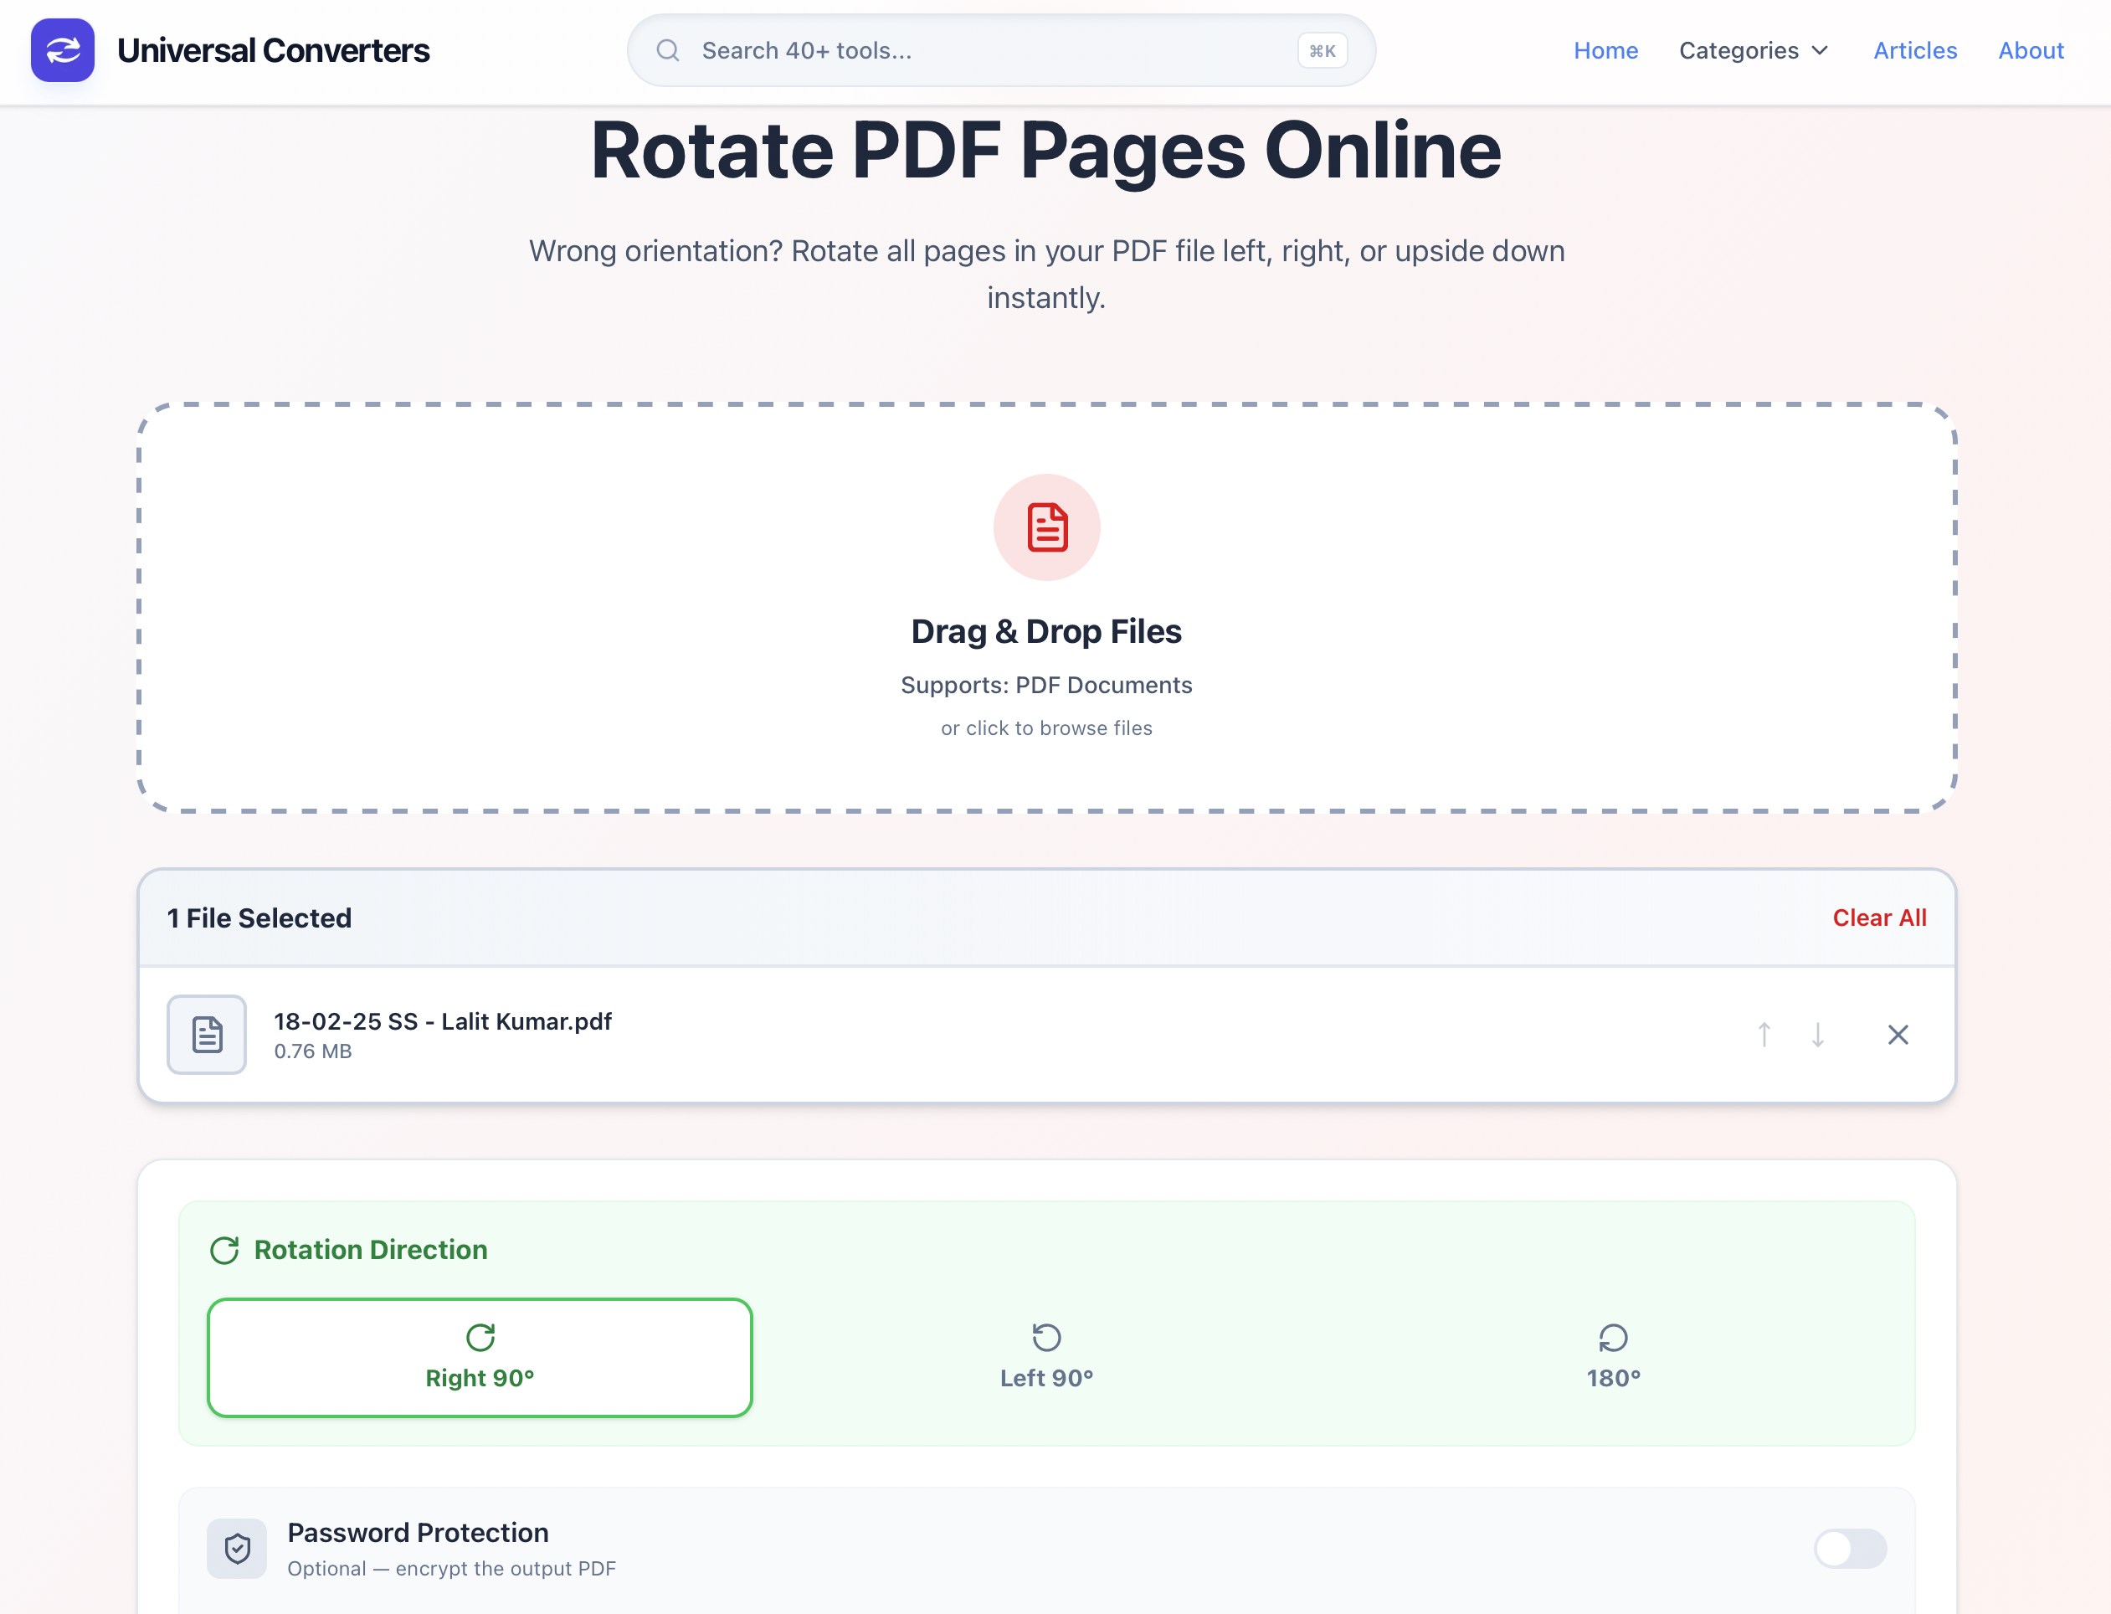The height and width of the screenshot is (1614, 2111).
Task: Expand the Categories dropdown menu
Action: click(x=1739, y=50)
